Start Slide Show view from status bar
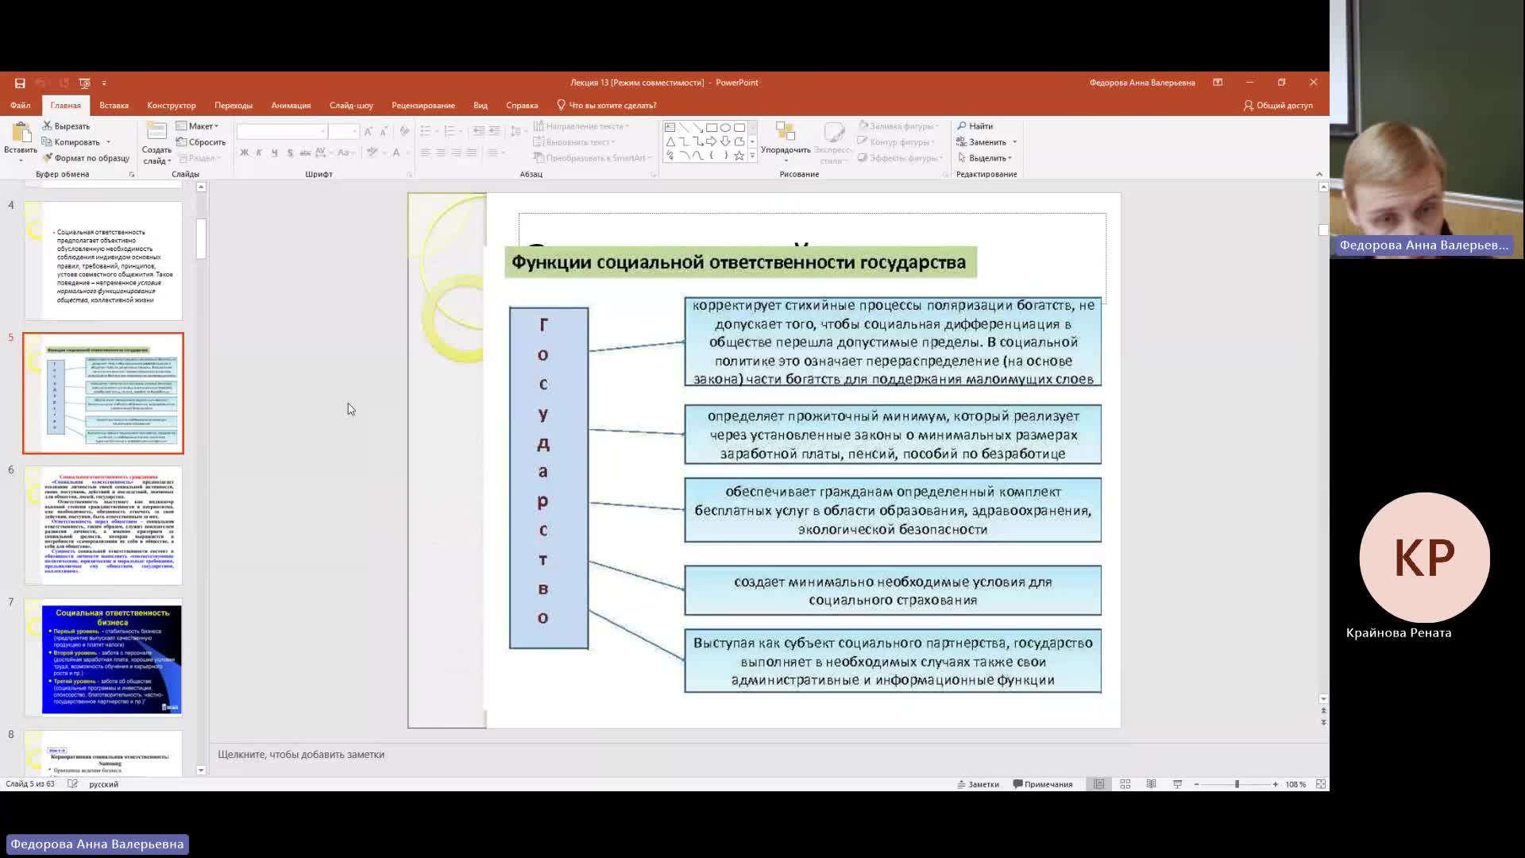The height and width of the screenshot is (858, 1525). tap(1178, 784)
